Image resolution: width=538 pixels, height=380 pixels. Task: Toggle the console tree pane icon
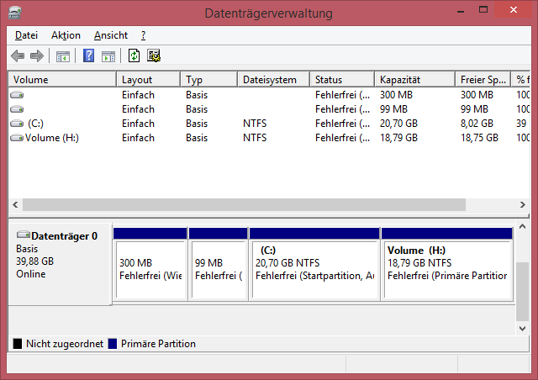[x=63, y=56]
